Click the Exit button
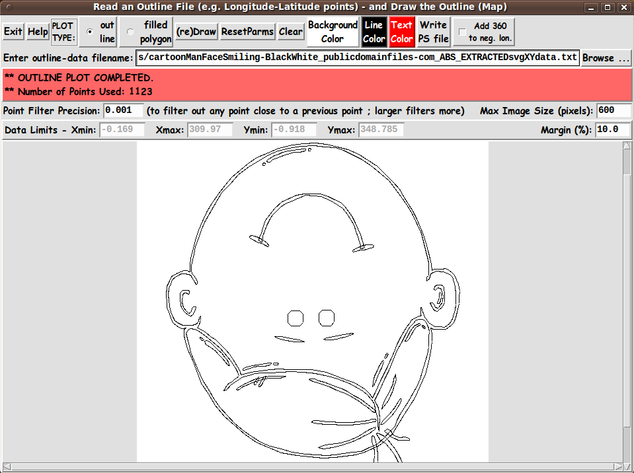Screen dimensions: 634x473 [13, 32]
